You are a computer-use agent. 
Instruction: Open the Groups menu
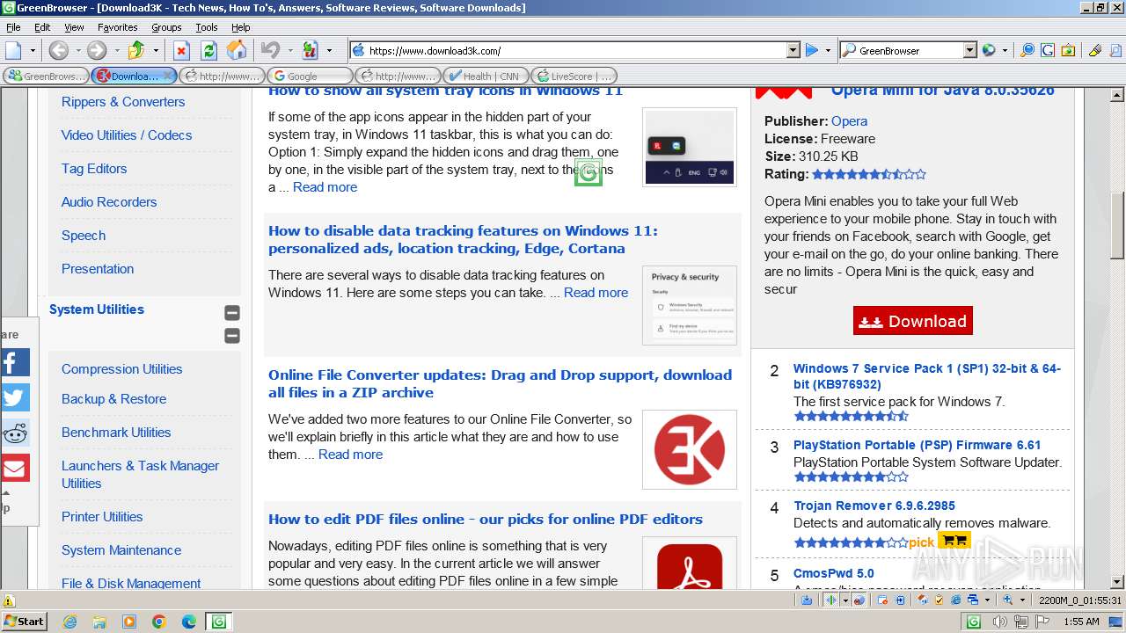[x=166, y=27]
